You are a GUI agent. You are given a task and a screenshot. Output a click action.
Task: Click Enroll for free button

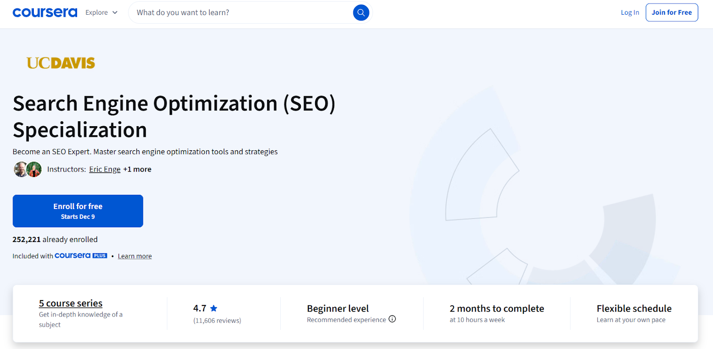78,211
